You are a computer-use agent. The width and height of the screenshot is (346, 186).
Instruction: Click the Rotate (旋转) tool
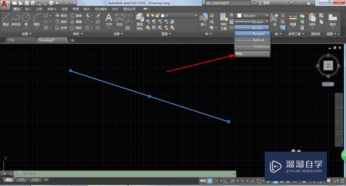coord(76,16)
